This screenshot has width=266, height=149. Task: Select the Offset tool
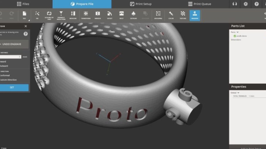110,15
